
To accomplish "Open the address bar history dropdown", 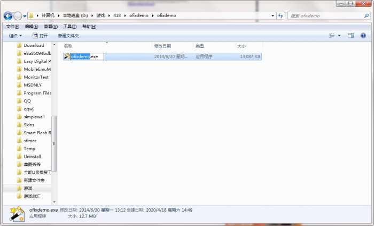I will click(x=272, y=15).
